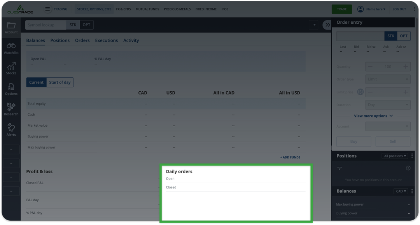Select the Research tool in the sidebar

(11, 109)
